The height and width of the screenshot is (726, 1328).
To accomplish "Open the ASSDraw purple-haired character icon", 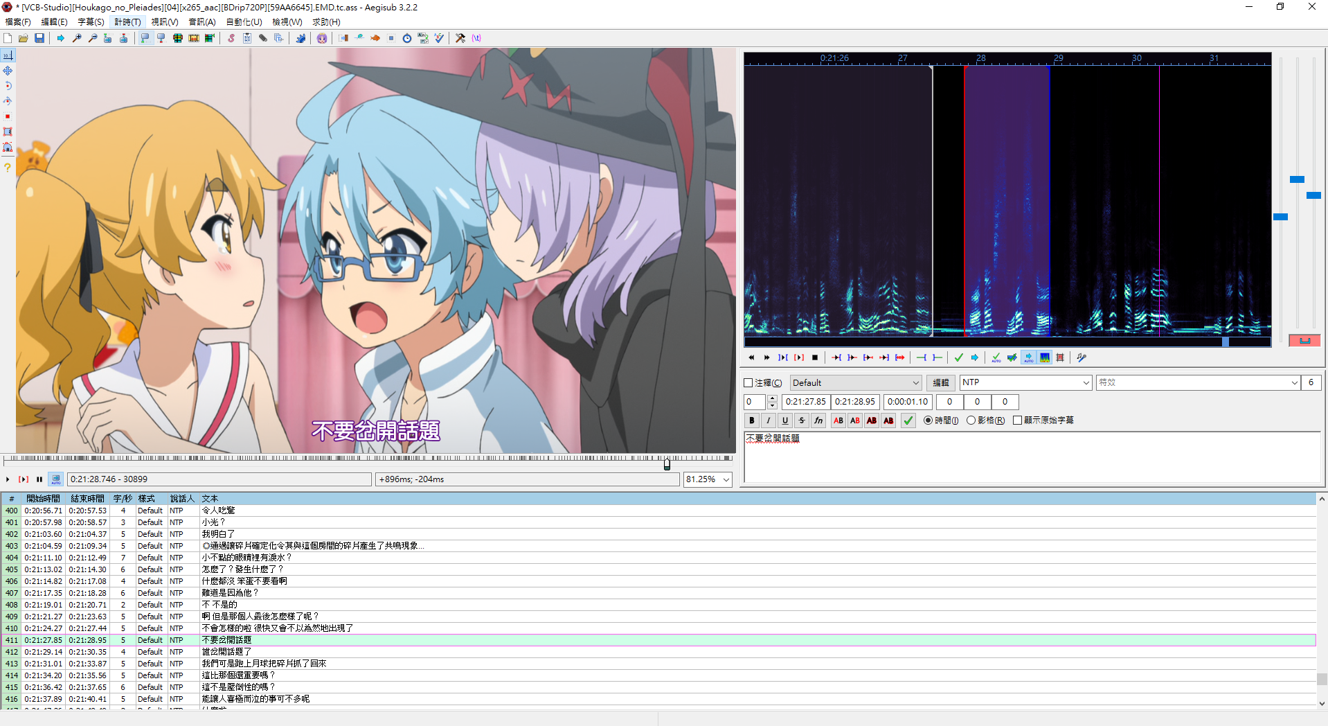I will pyautogui.click(x=322, y=38).
